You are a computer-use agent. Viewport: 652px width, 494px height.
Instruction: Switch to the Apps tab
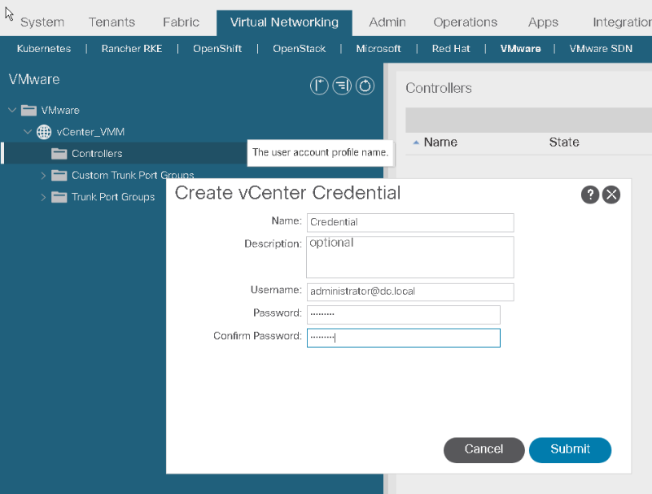pos(543,22)
